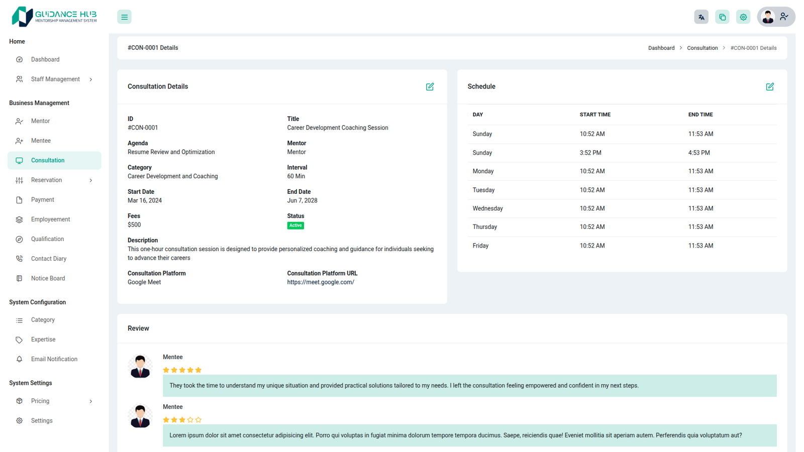Select Email Notification bell item
This screenshot has width=804, height=452.
[54, 359]
